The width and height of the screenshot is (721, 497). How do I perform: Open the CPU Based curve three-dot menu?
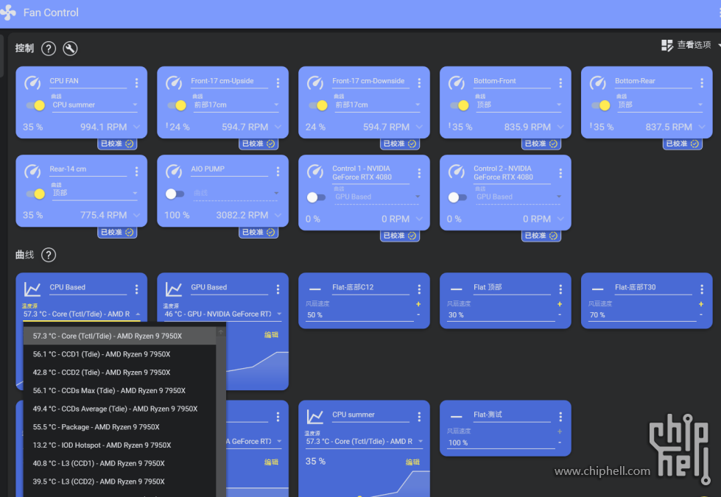click(x=136, y=289)
